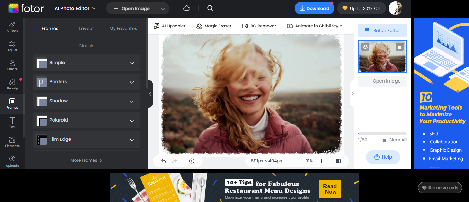This screenshot has width=469, height=202.
Task: Expand the Simple frames category
Action: [87, 63]
